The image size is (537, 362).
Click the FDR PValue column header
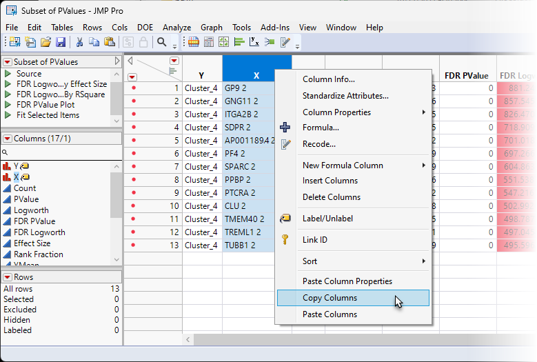click(467, 76)
